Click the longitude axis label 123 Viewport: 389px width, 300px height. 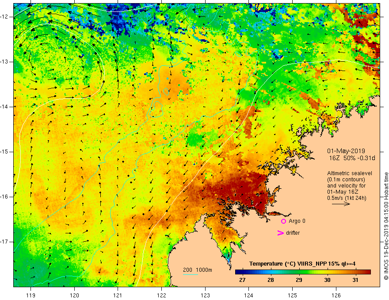[205, 295]
